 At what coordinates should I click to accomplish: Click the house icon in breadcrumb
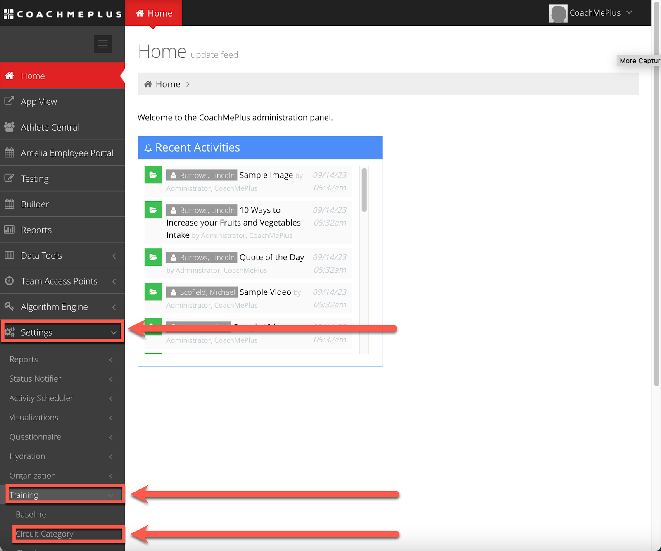(148, 84)
